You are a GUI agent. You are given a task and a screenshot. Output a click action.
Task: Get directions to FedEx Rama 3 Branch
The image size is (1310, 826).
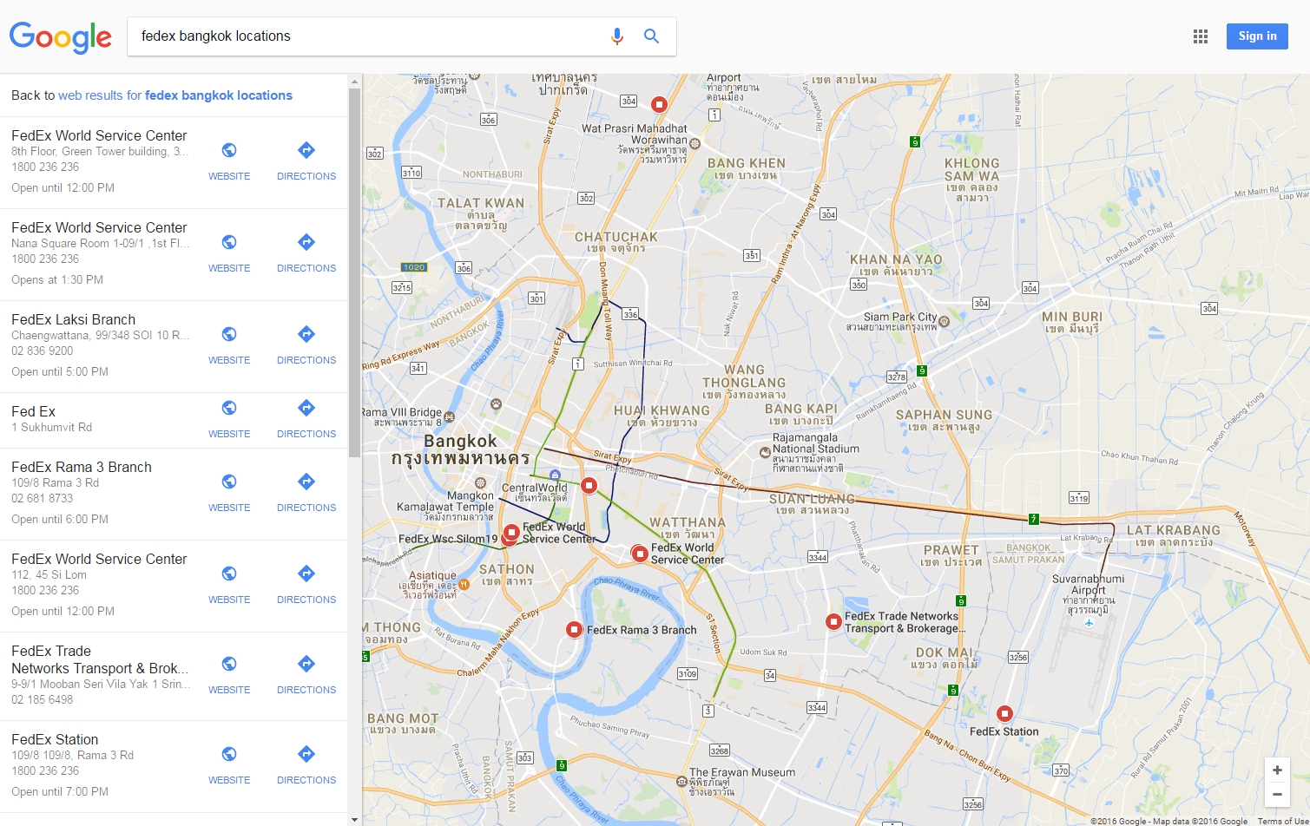click(x=306, y=493)
